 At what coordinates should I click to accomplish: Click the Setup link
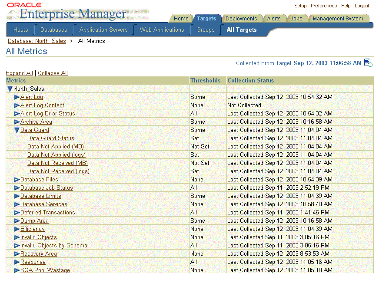300,6
